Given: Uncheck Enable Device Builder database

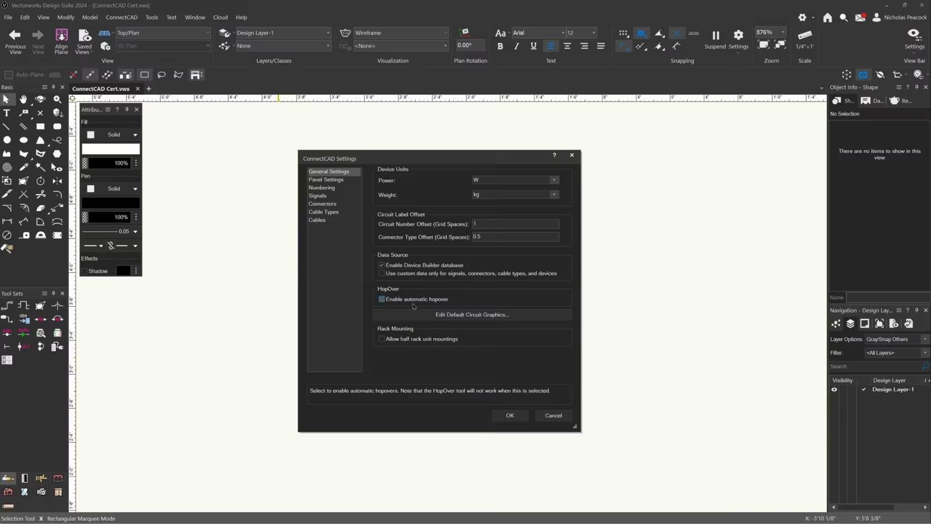Looking at the screenshot, I should click(x=381, y=265).
